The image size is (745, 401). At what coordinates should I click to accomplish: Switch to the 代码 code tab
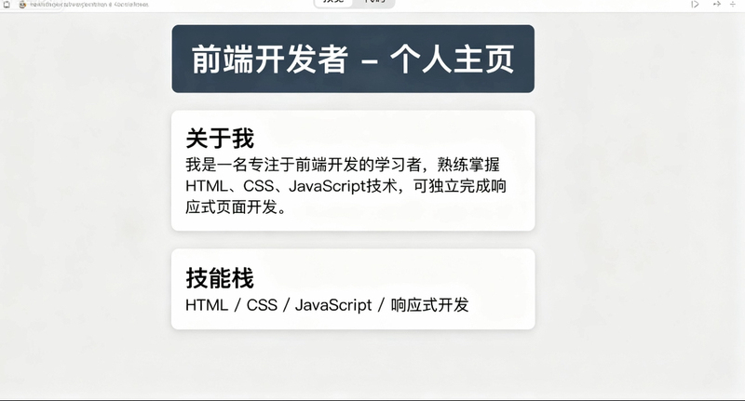[x=374, y=2]
